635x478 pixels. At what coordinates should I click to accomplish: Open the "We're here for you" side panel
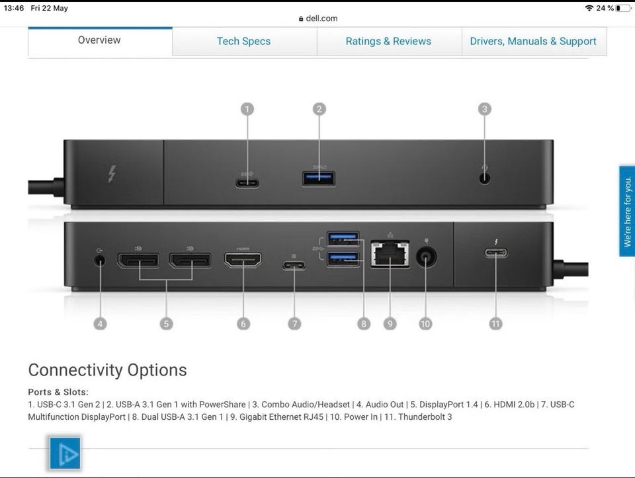pos(627,211)
